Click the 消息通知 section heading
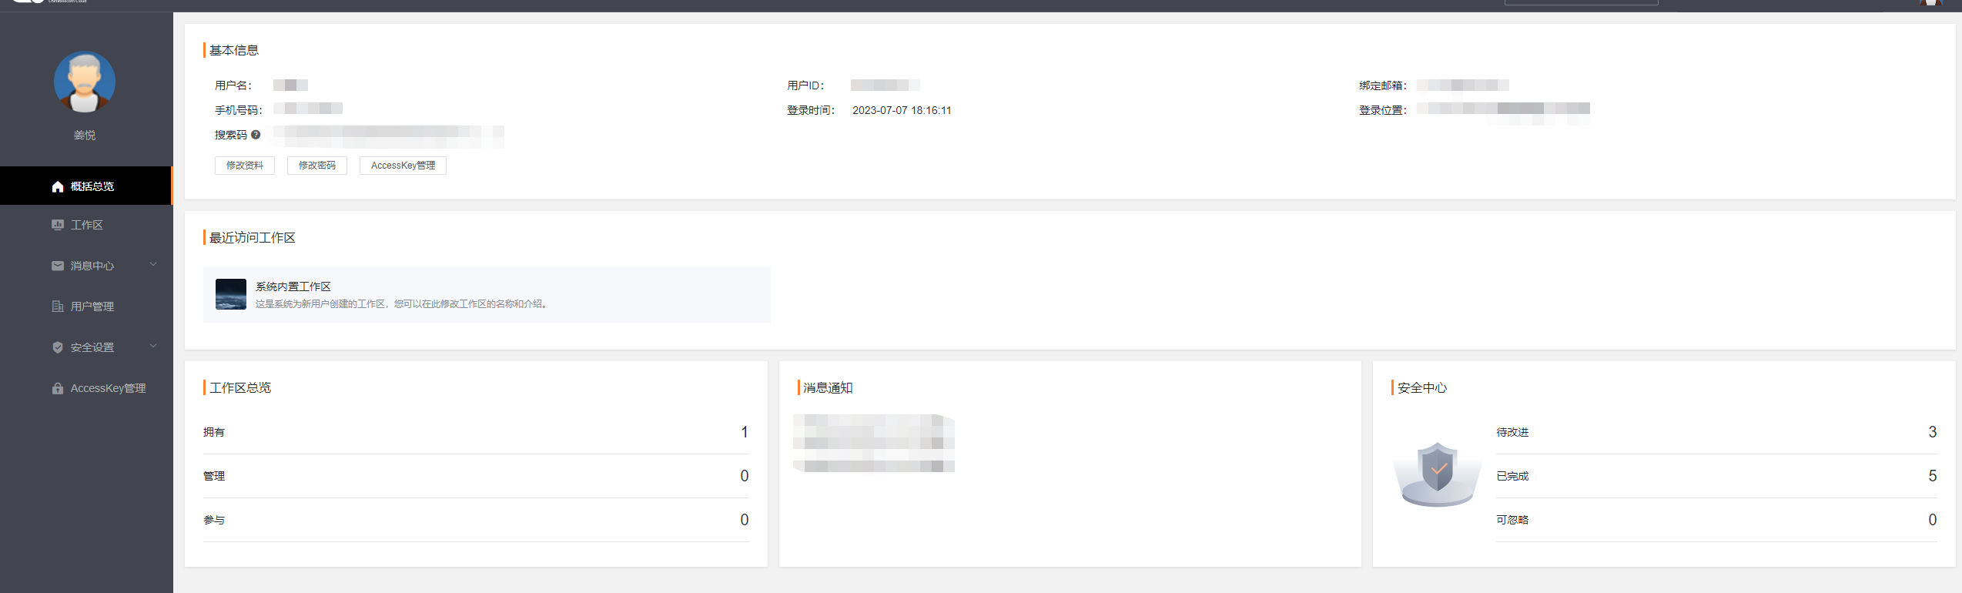Screen dimensions: 1962x593 click(x=828, y=387)
